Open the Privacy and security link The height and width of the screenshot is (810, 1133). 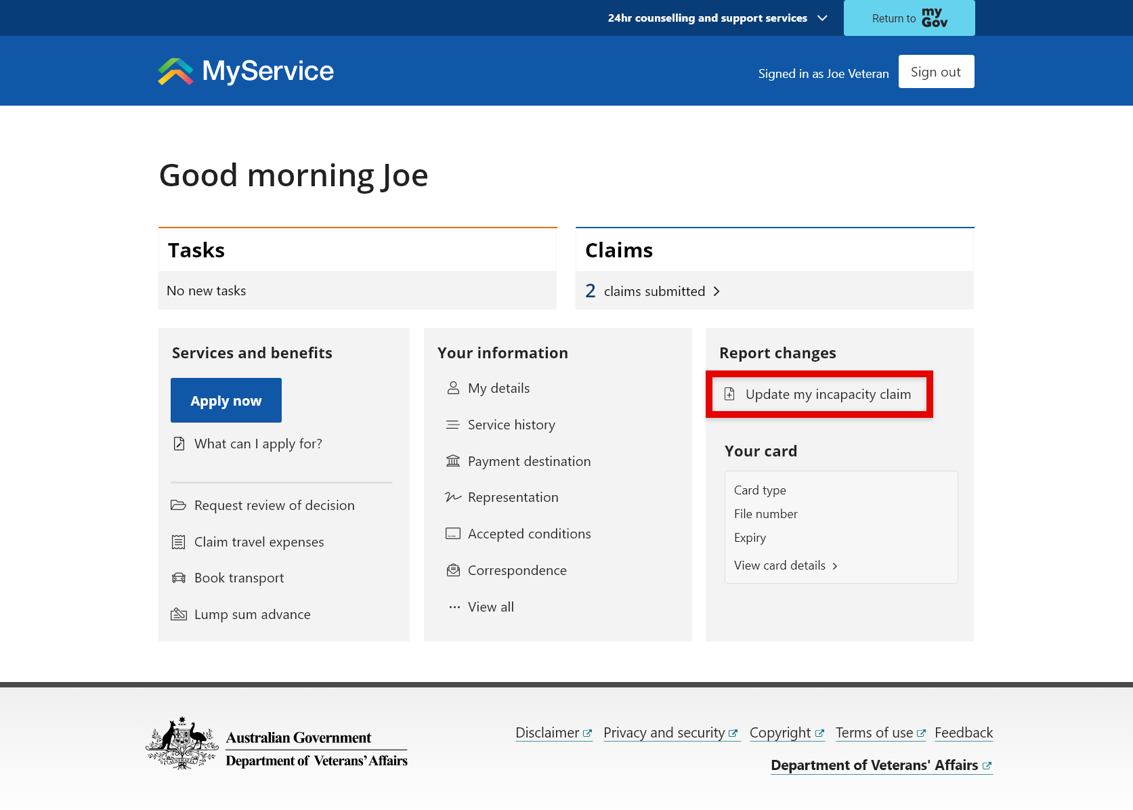(666, 732)
